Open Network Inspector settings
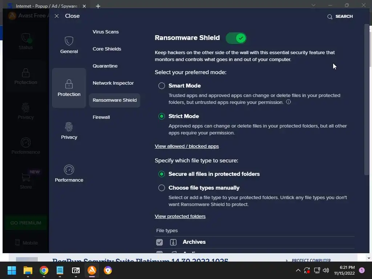 (x=113, y=83)
